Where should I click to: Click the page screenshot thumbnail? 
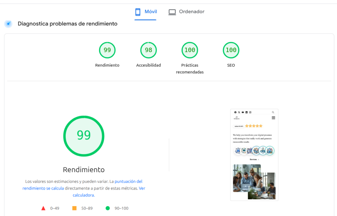[x=254, y=155]
